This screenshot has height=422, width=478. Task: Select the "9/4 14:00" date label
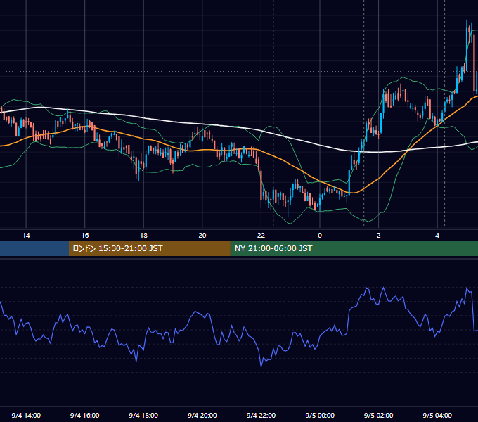pos(26,415)
